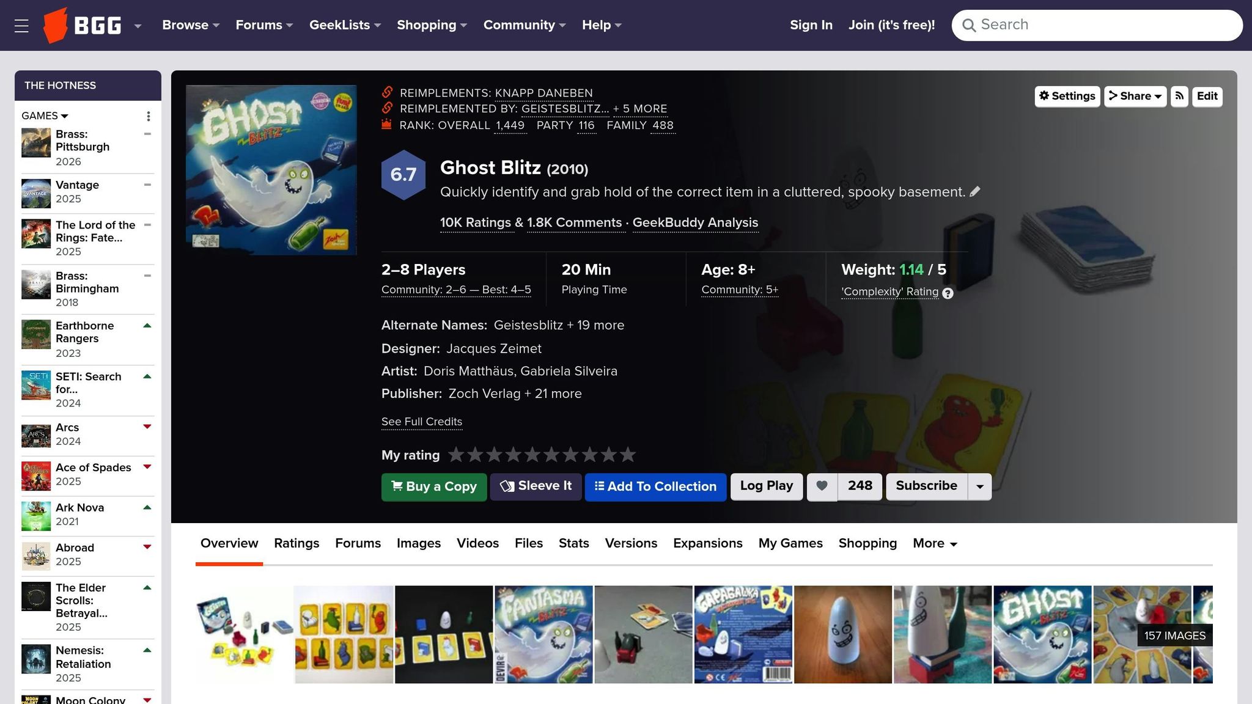Click the BGG logo
Image resolution: width=1252 pixels, height=704 pixels.
tap(83, 26)
